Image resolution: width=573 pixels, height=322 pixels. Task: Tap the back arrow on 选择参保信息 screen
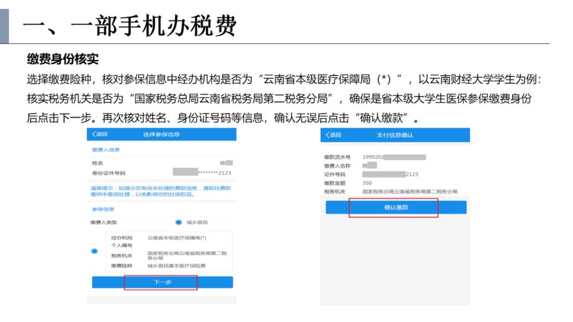pyautogui.click(x=98, y=134)
